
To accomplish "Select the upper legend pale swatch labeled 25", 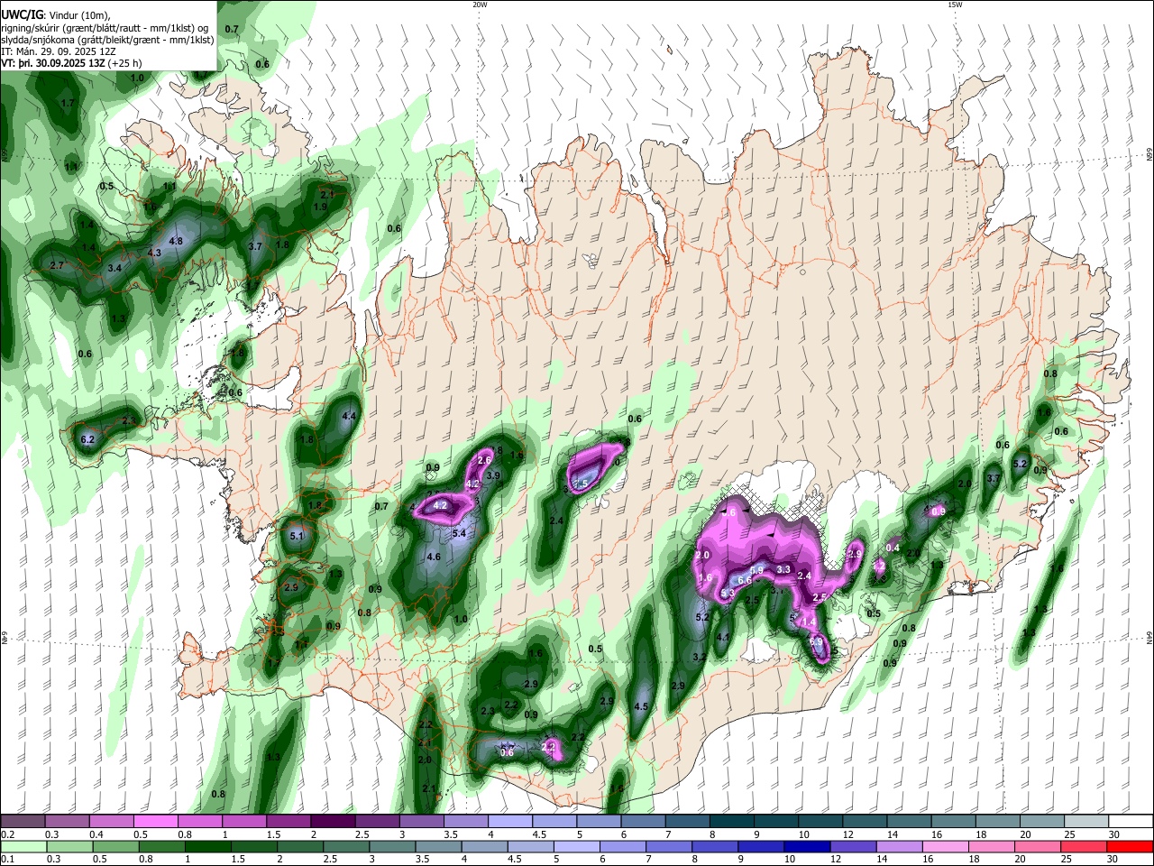I will pos(1087,822).
